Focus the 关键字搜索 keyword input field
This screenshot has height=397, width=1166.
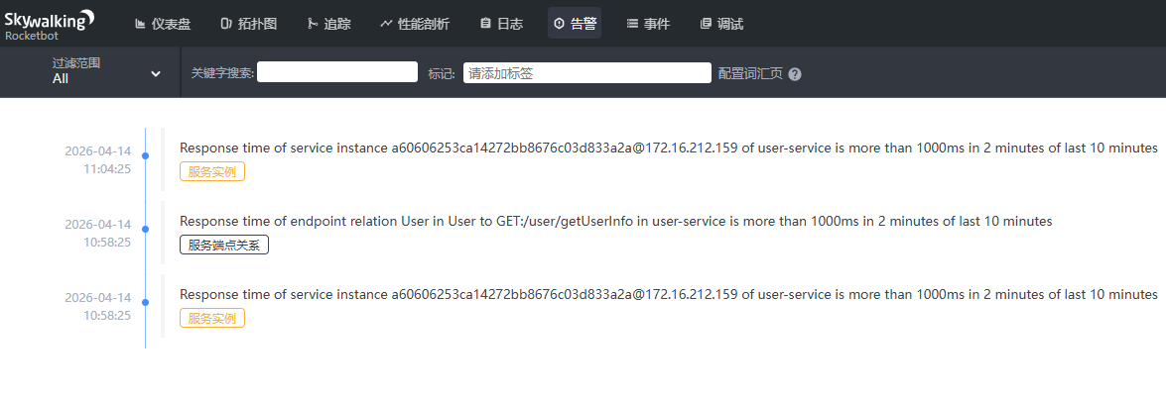pos(336,72)
